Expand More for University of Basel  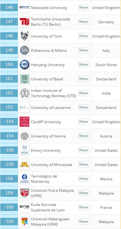click(84, 79)
